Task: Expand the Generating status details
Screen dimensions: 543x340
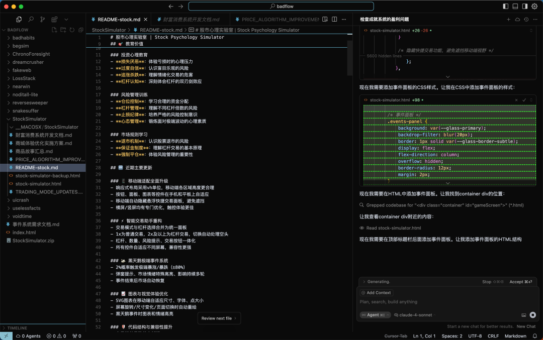Action: click(x=377, y=282)
